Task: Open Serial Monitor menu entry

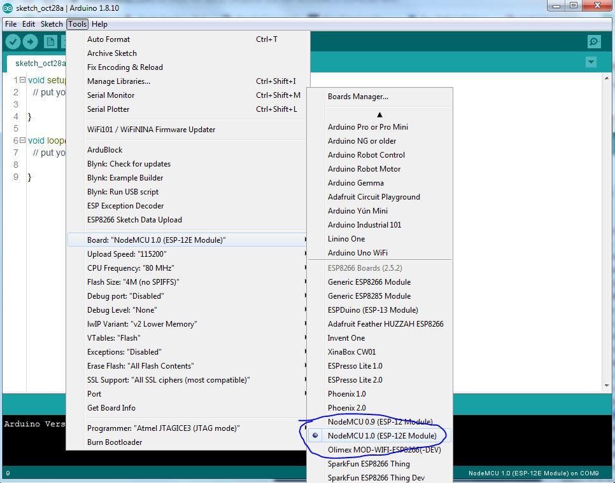Action: click(187, 95)
